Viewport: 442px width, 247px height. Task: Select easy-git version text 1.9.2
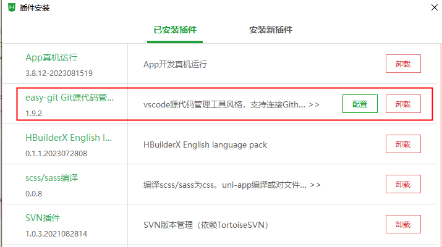(x=33, y=114)
